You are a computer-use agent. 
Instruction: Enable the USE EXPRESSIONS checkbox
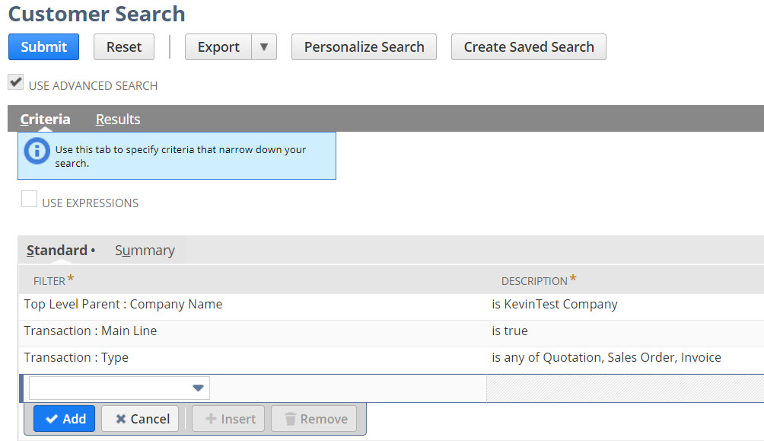pos(29,198)
